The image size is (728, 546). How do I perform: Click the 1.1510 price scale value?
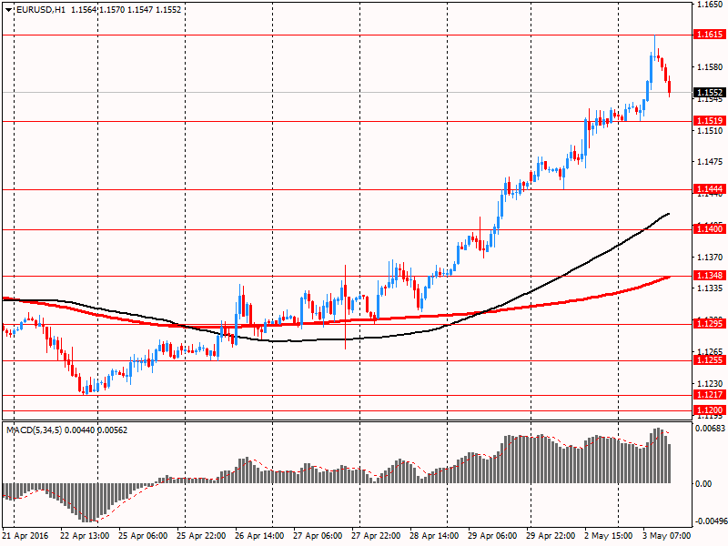click(710, 130)
